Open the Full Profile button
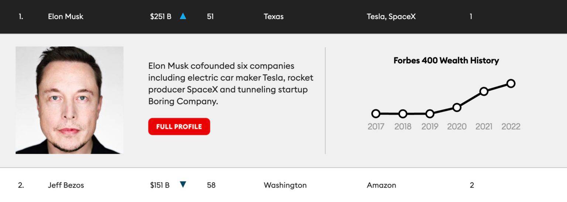 click(179, 127)
